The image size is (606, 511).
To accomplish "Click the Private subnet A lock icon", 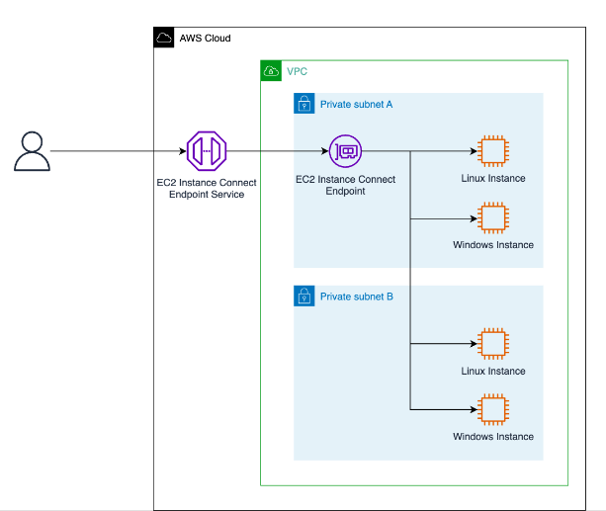I will click(x=304, y=104).
